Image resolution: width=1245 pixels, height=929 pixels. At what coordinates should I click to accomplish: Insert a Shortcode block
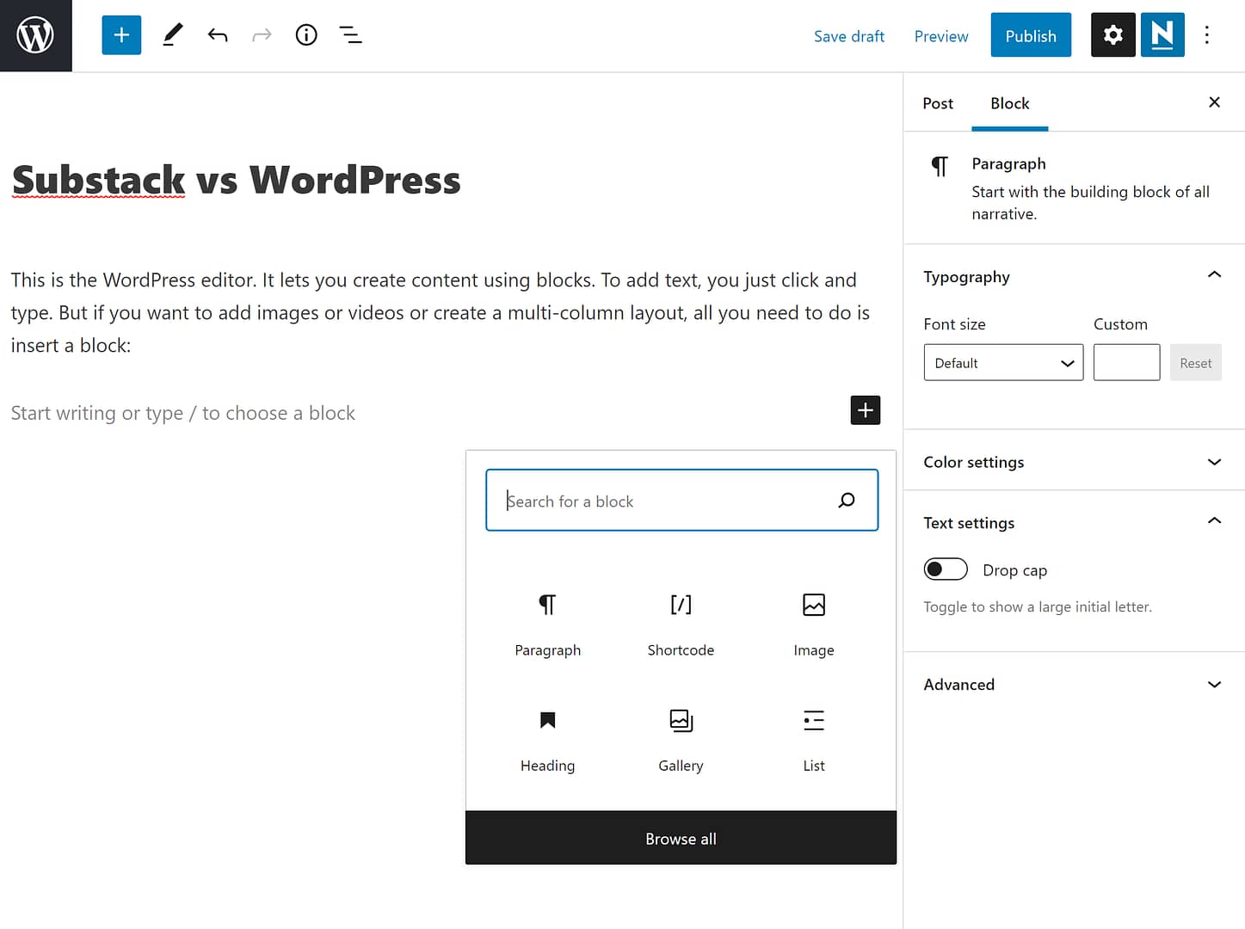click(x=681, y=625)
